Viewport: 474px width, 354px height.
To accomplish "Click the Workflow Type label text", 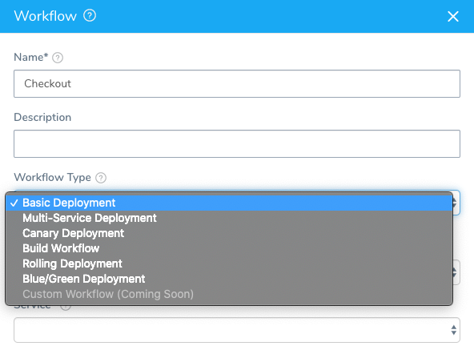I will (52, 178).
